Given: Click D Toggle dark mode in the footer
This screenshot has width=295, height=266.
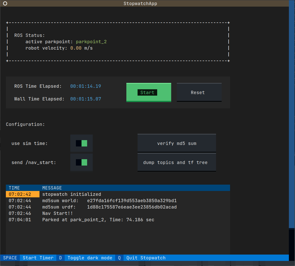Looking at the screenshot, I should [86, 258].
